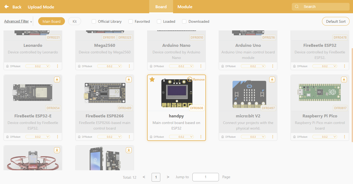Open more options for Leonardo
353x184 pixels.
tap(58, 66)
